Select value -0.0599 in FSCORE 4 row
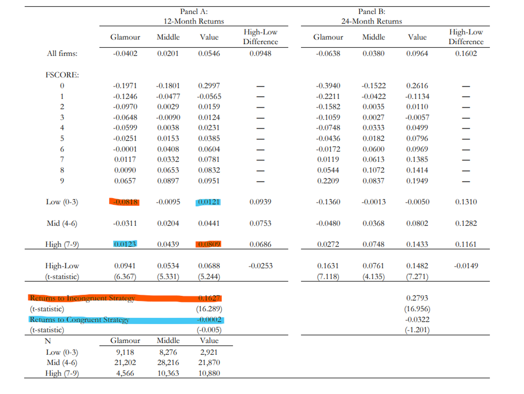 pos(125,128)
